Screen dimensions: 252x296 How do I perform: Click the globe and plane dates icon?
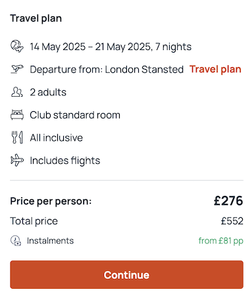(x=17, y=46)
